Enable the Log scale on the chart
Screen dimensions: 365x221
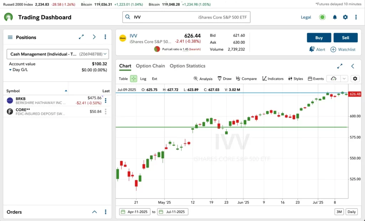click(x=144, y=79)
